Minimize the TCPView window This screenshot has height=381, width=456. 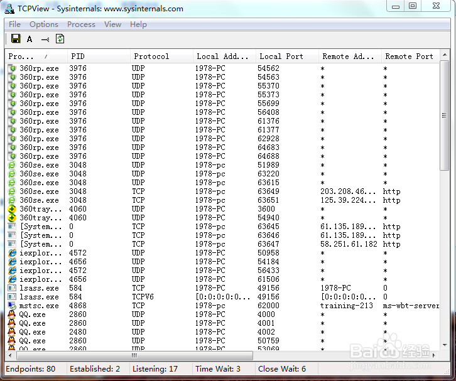tap(396, 6)
